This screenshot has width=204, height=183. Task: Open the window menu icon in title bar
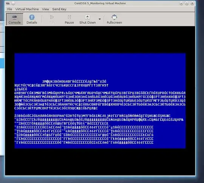pos(8,3)
